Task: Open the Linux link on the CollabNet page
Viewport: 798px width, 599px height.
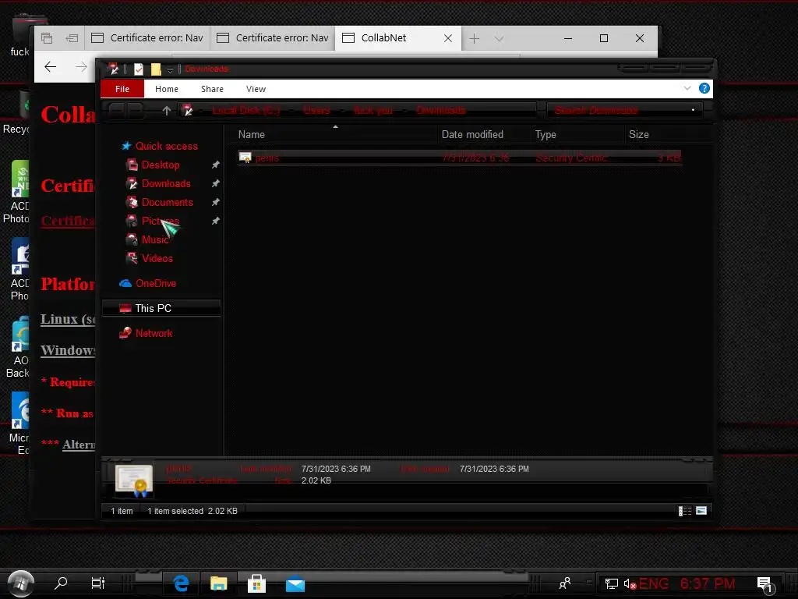Action: (68, 319)
